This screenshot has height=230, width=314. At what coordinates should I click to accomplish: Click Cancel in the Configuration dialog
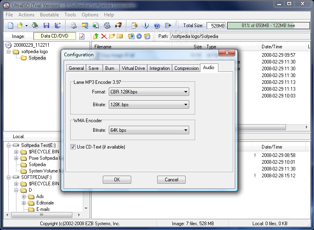click(172, 180)
